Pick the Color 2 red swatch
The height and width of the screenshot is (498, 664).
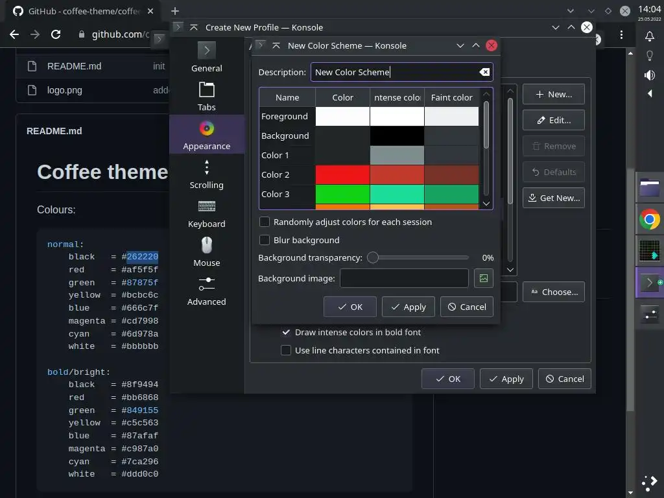click(342, 175)
